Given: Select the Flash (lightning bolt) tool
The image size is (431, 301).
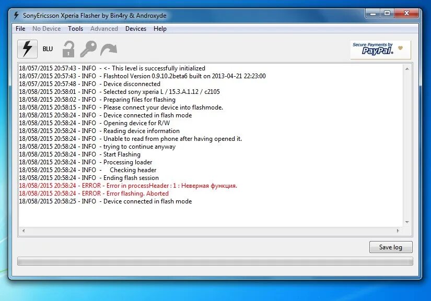Looking at the screenshot, I should [26, 49].
